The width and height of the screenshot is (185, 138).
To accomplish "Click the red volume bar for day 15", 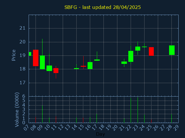I will coord(83,120).
